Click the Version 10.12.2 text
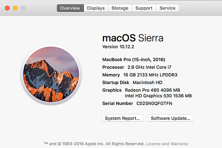This screenshot has width=222, height=148. coord(118,47)
